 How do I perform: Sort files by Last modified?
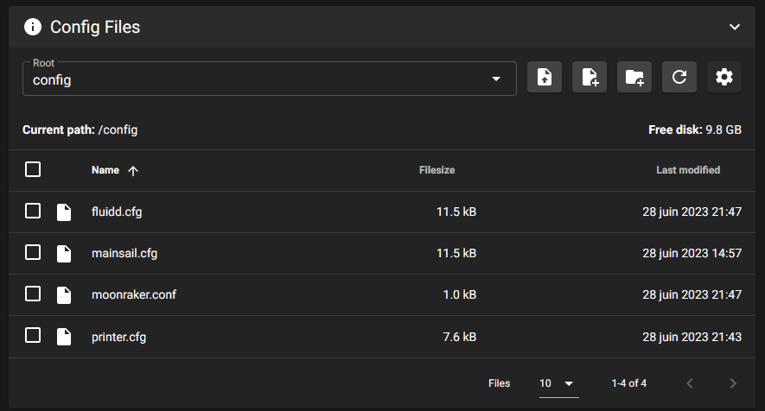coord(687,170)
